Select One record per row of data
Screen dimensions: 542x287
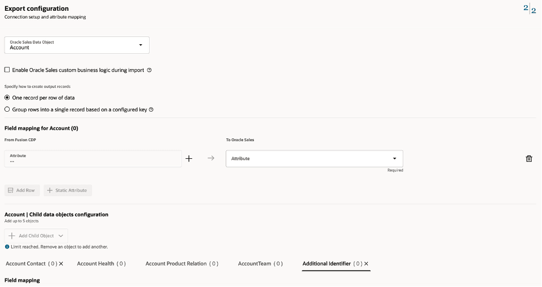pos(7,98)
